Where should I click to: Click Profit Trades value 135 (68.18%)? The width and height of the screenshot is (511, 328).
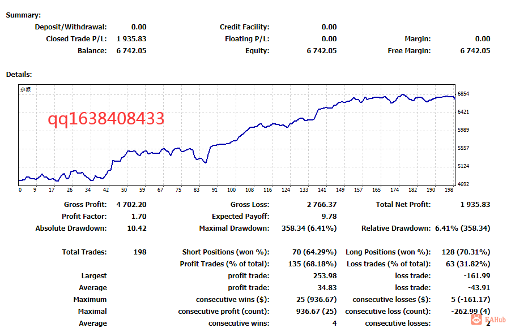click(312, 264)
